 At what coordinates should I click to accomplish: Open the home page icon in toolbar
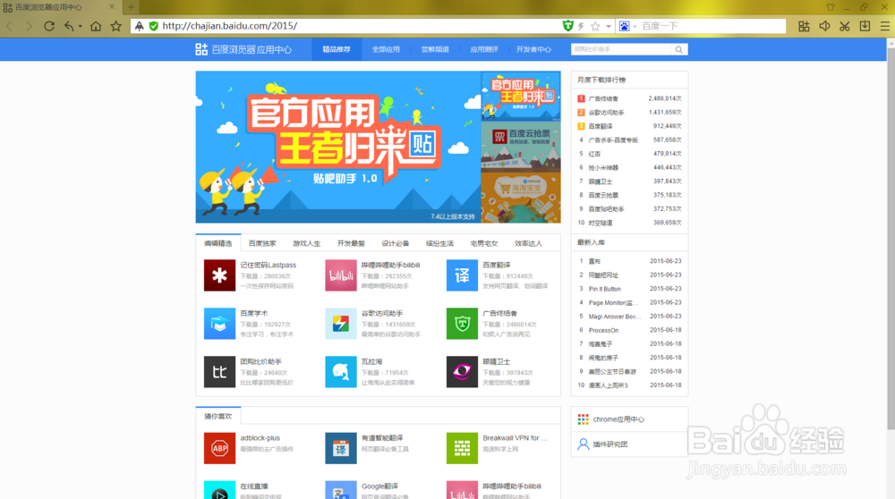click(x=96, y=26)
